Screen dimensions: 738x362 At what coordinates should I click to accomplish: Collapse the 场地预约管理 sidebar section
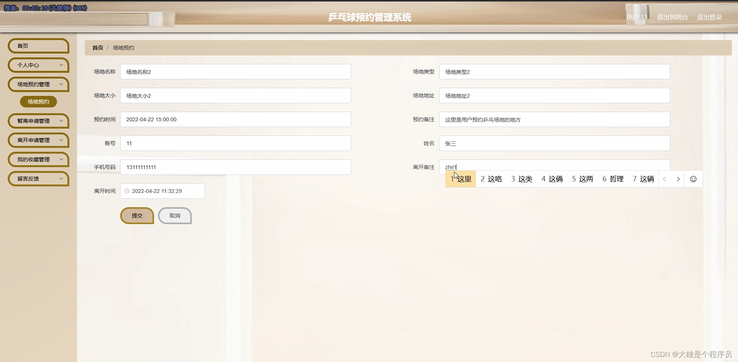point(38,84)
